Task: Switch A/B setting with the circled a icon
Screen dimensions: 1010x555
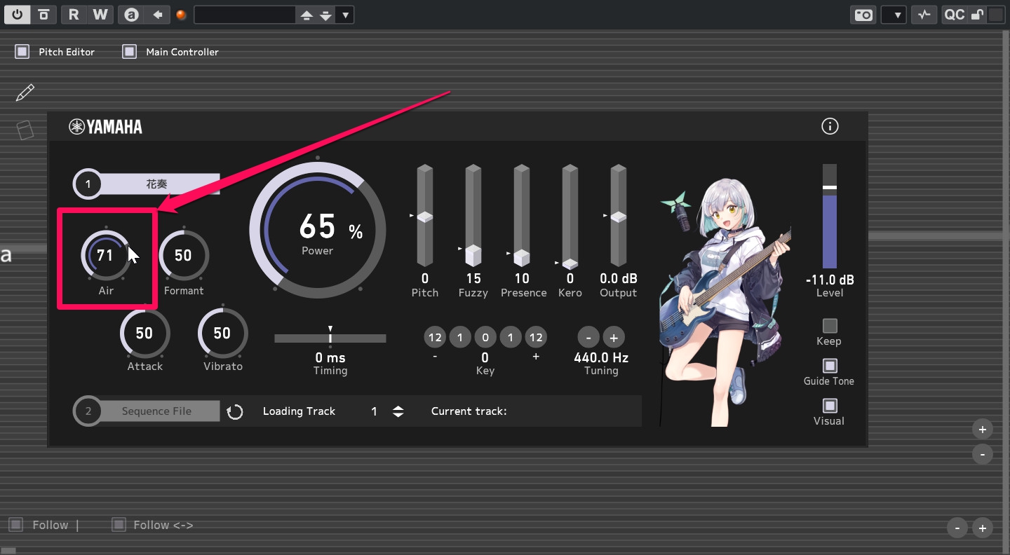Action: 131,14
